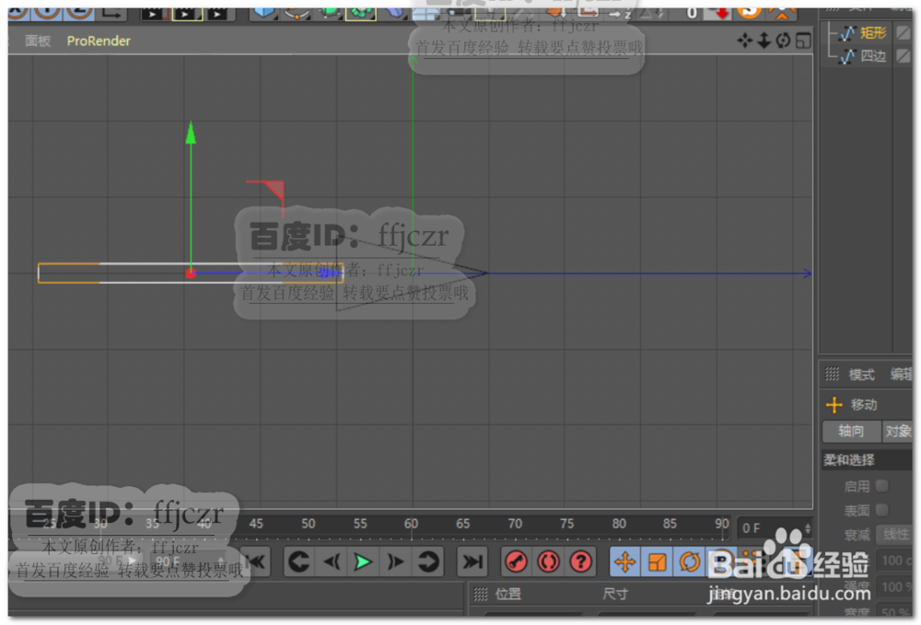Image resolution: width=921 pixels, height=625 pixels.
Task: Click the 位置 column header
Action: pyautogui.click(x=508, y=595)
